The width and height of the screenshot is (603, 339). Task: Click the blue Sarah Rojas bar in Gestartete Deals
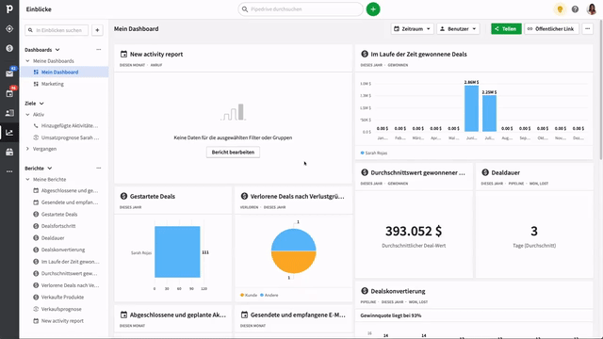[177, 251]
